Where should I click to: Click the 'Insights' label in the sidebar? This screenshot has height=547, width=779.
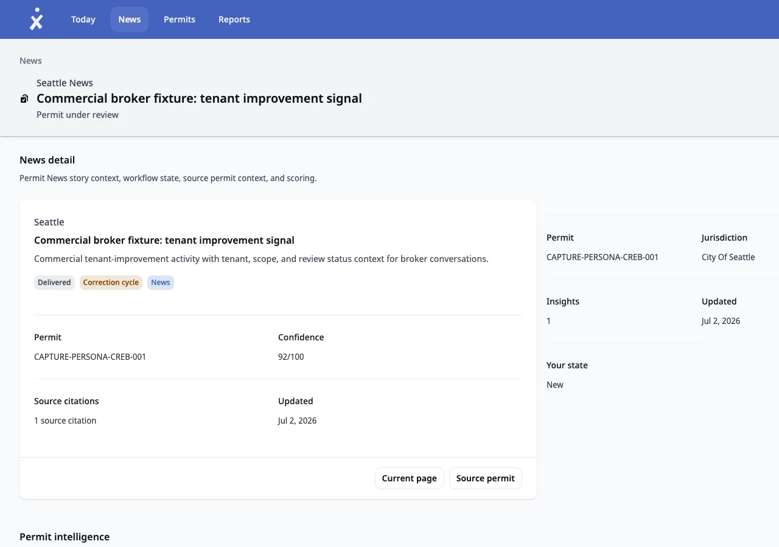[x=563, y=301]
